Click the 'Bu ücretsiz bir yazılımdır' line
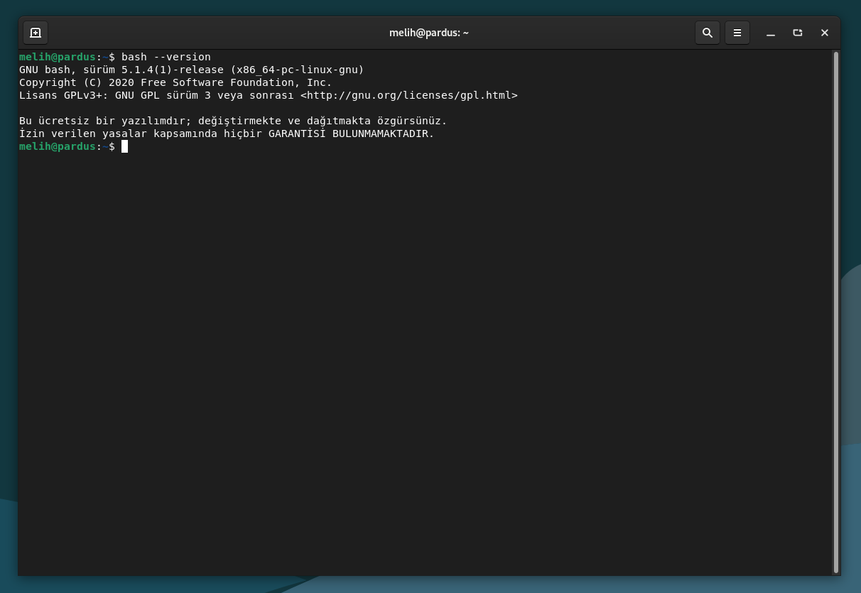Screen dimensions: 861x593 (233, 121)
